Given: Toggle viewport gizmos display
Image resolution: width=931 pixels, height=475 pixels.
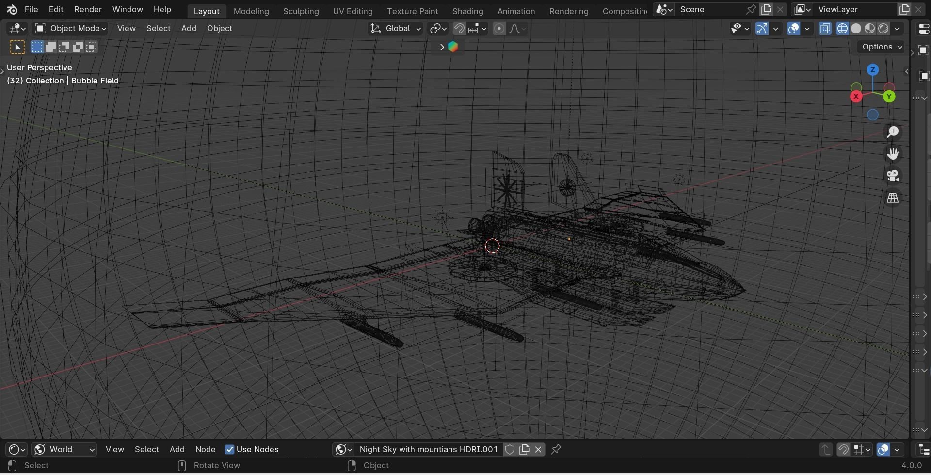Looking at the screenshot, I should tap(762, 28).
